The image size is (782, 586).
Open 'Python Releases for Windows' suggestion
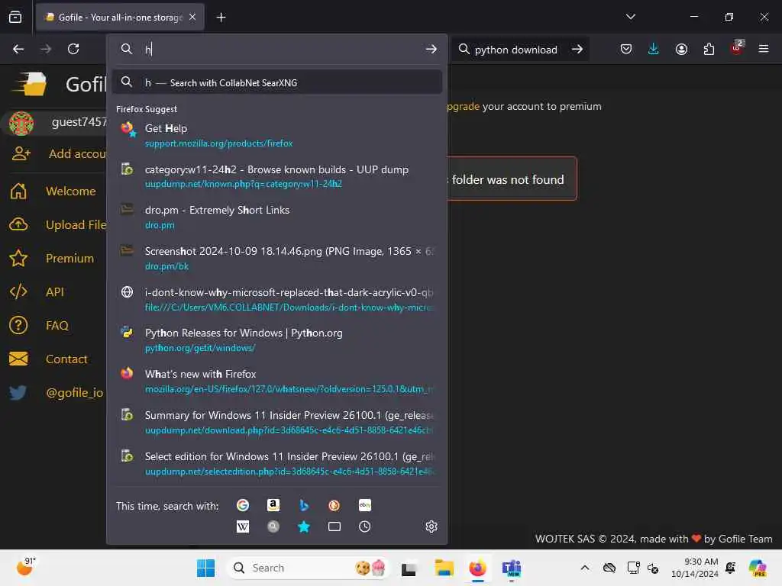coord(276,340)
